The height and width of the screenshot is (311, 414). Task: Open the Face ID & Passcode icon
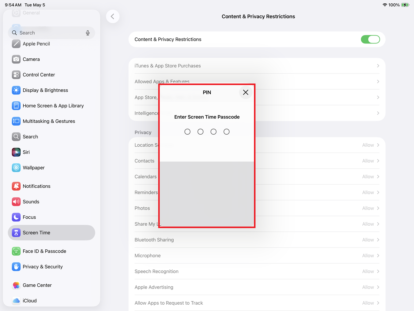pyautogui.click(x=16, y=251)
